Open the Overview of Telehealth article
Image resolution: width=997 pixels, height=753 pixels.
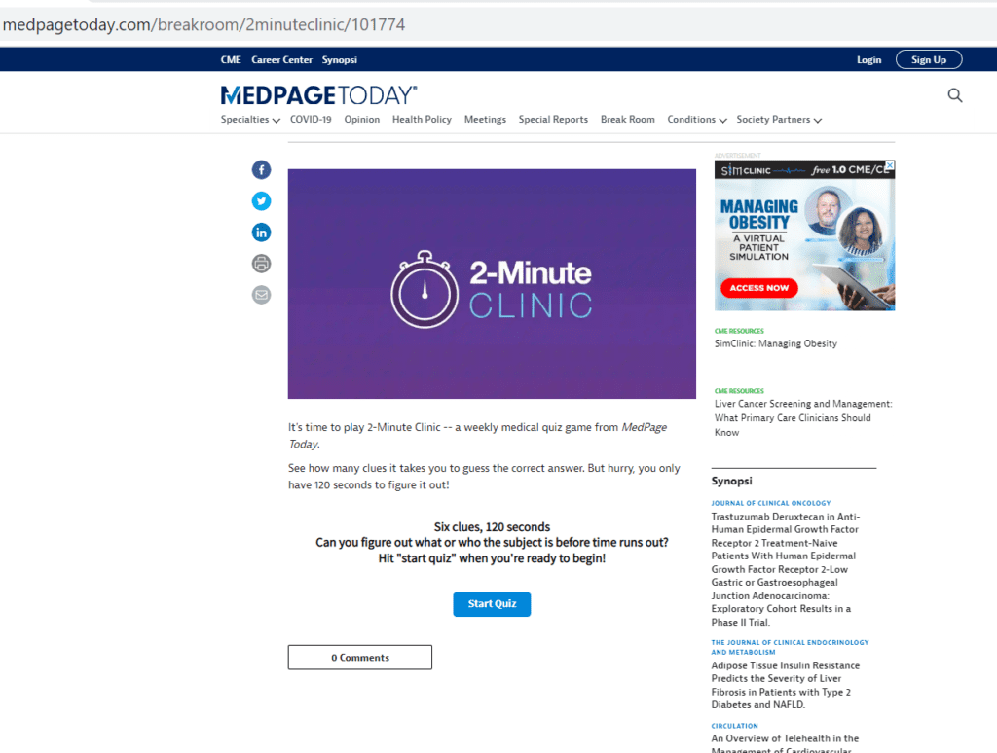click(x=785, y=744)
